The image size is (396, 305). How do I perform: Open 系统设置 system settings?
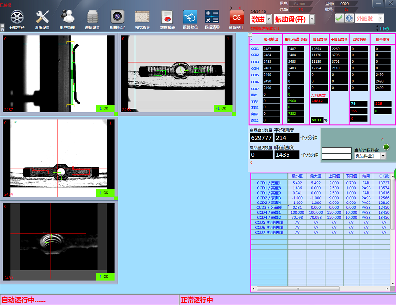tap(42, 19)
